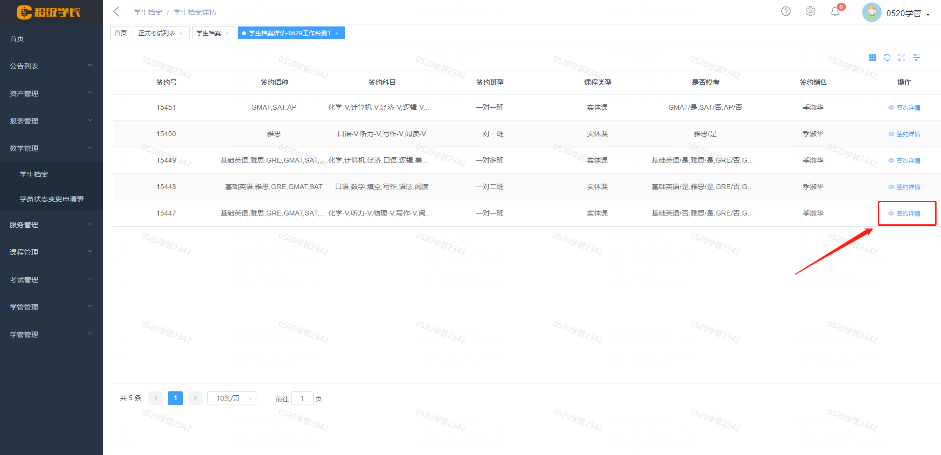Click the table grid view icon
This screenshot has height=455, width=941.
tap(872, 57)
